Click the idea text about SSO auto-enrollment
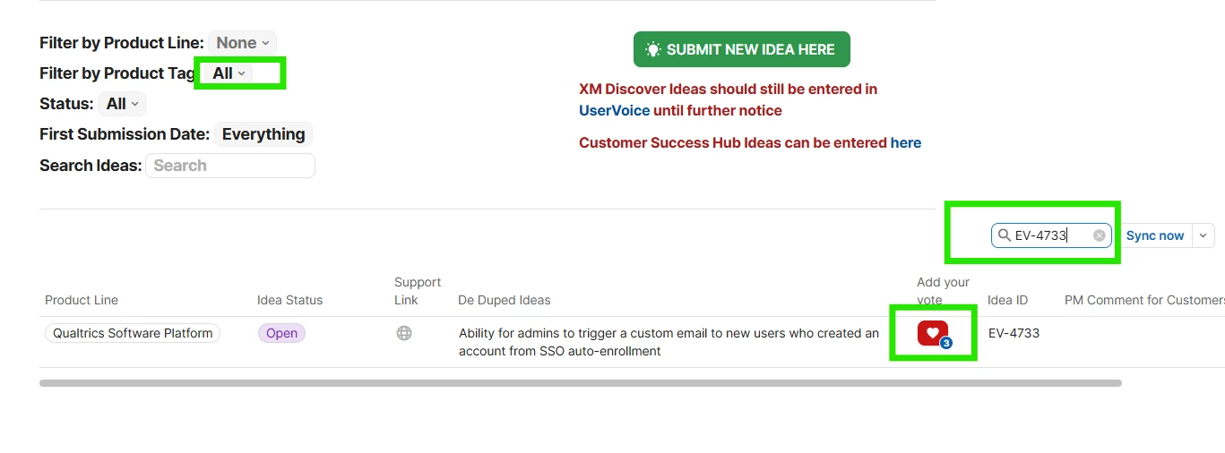Viewport: 1225px width, 453px height. tap(669, 342)
